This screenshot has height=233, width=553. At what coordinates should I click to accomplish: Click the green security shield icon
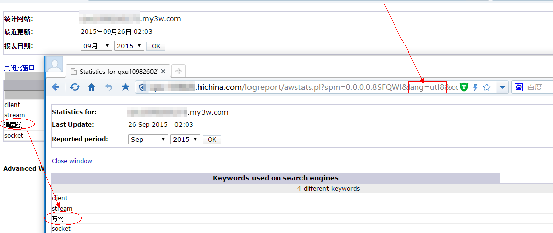(x=464, y=87)
